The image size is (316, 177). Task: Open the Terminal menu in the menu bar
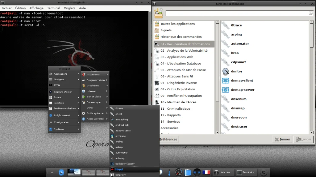point(54,8)
